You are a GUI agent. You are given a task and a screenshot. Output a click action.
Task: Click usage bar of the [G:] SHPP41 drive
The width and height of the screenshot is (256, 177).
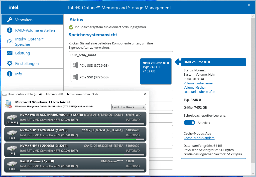pos(82,139)
